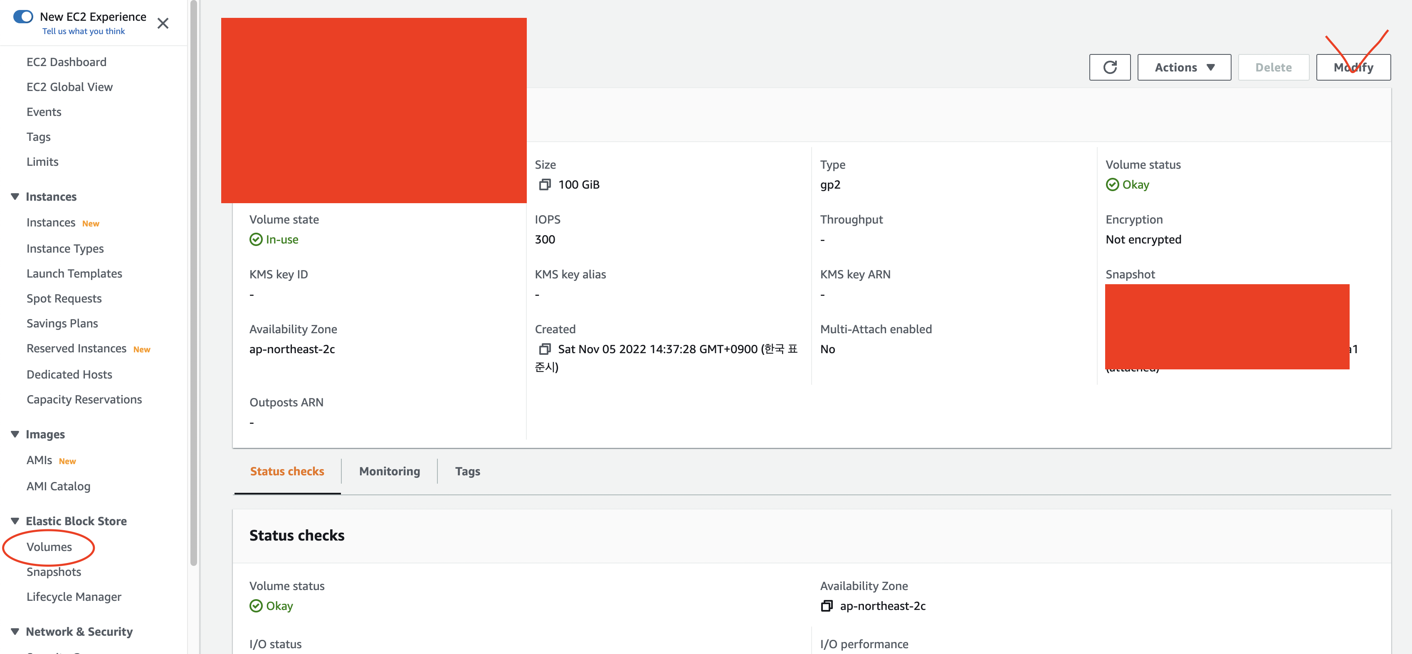Collapse the Images sidebar section
Screen dimensions: 1412x654
coord(15,434)
